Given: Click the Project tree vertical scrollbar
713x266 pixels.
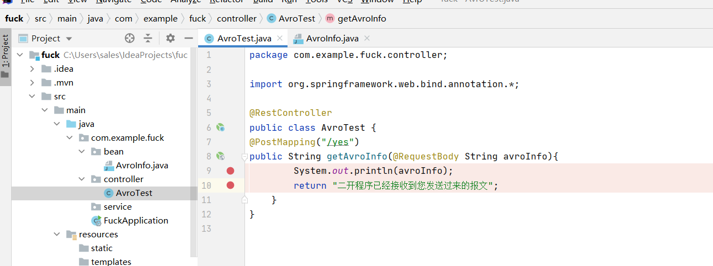Looking at the screenshot, I should click(x=194, y=152).
